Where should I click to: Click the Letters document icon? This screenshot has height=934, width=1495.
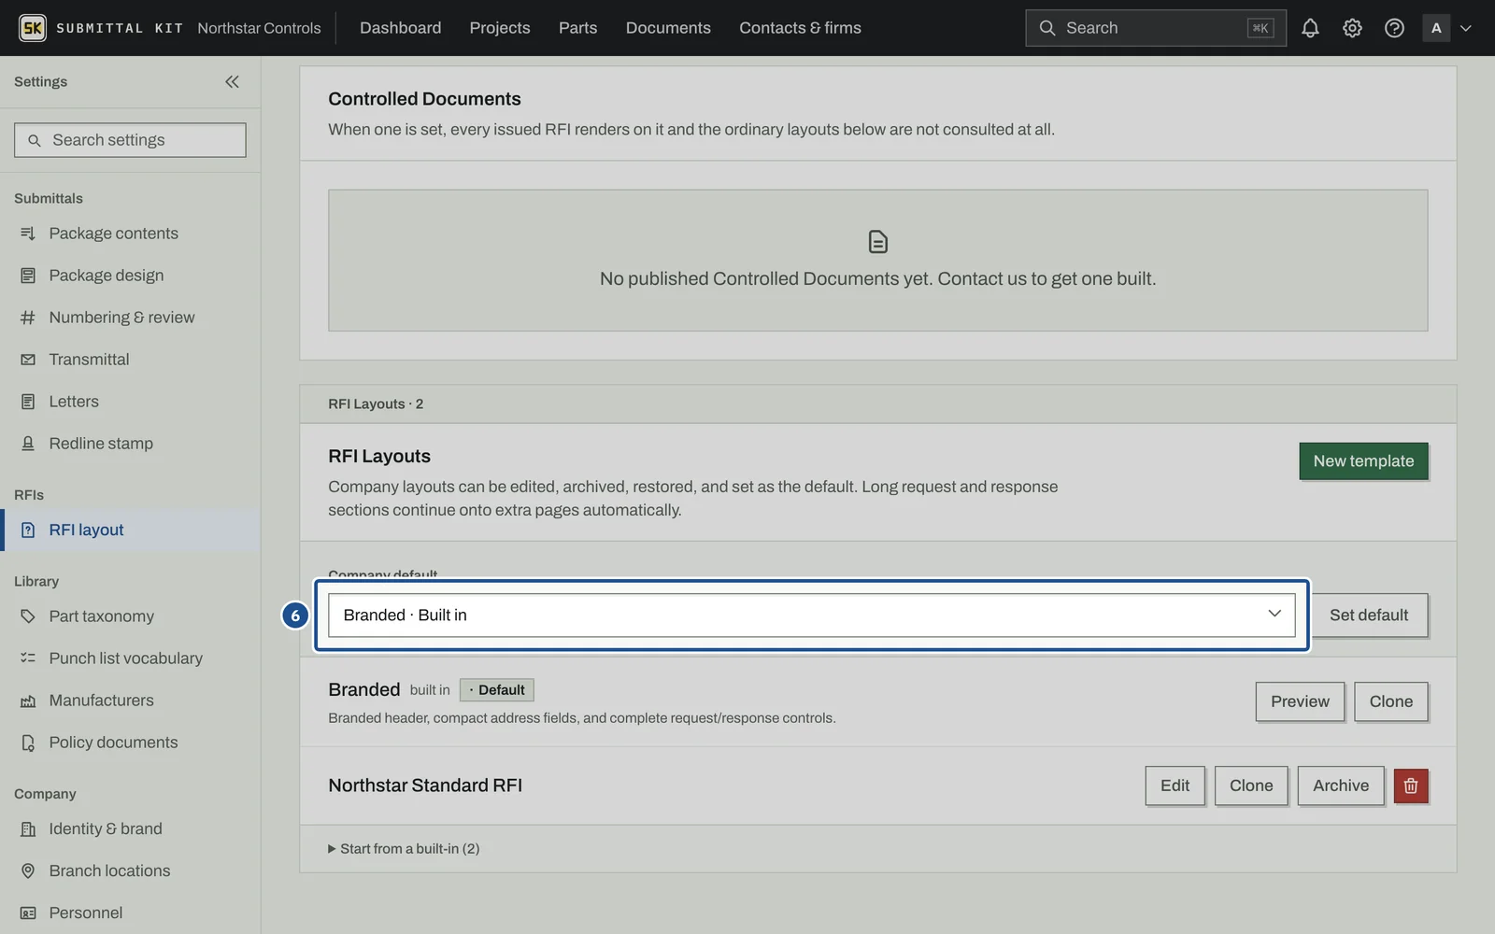pyautogui.click(x=28, y=402)
